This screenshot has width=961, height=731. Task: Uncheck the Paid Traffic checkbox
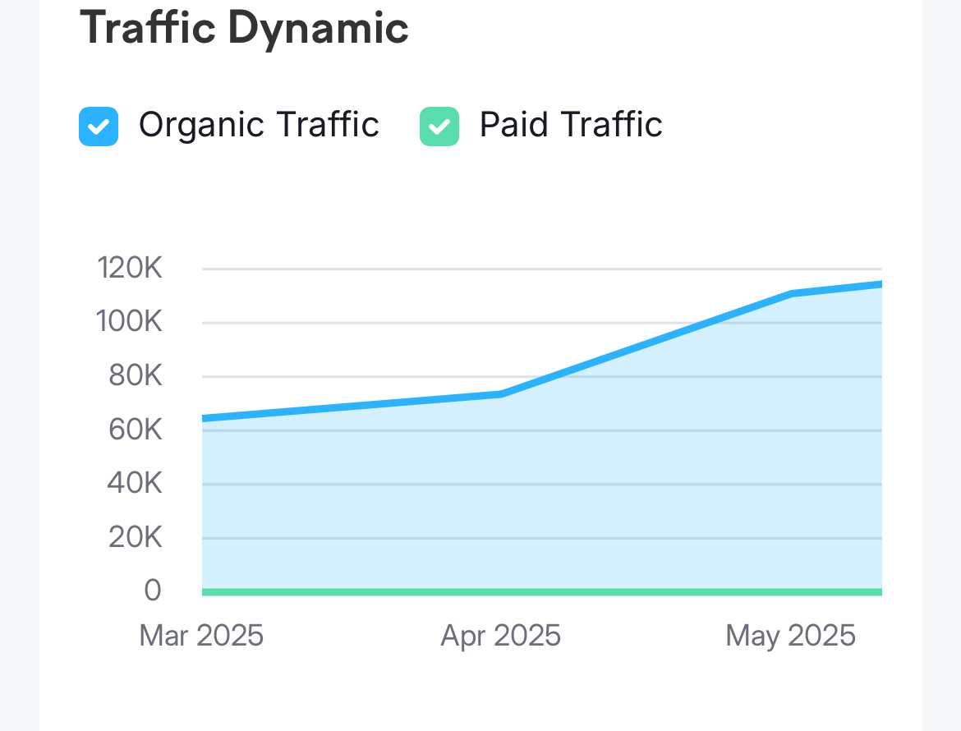click(x=439, y=126)
